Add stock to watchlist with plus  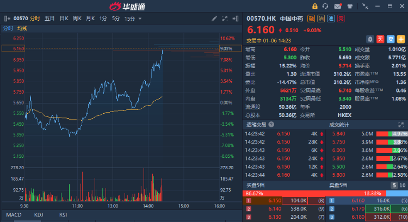(x=401, y=39)
